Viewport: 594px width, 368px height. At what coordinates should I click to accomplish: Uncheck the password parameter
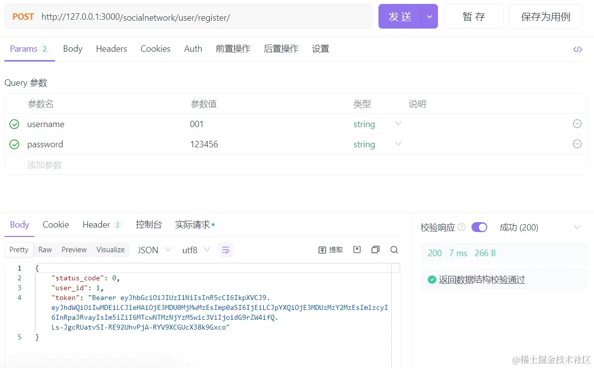point(14,144)
